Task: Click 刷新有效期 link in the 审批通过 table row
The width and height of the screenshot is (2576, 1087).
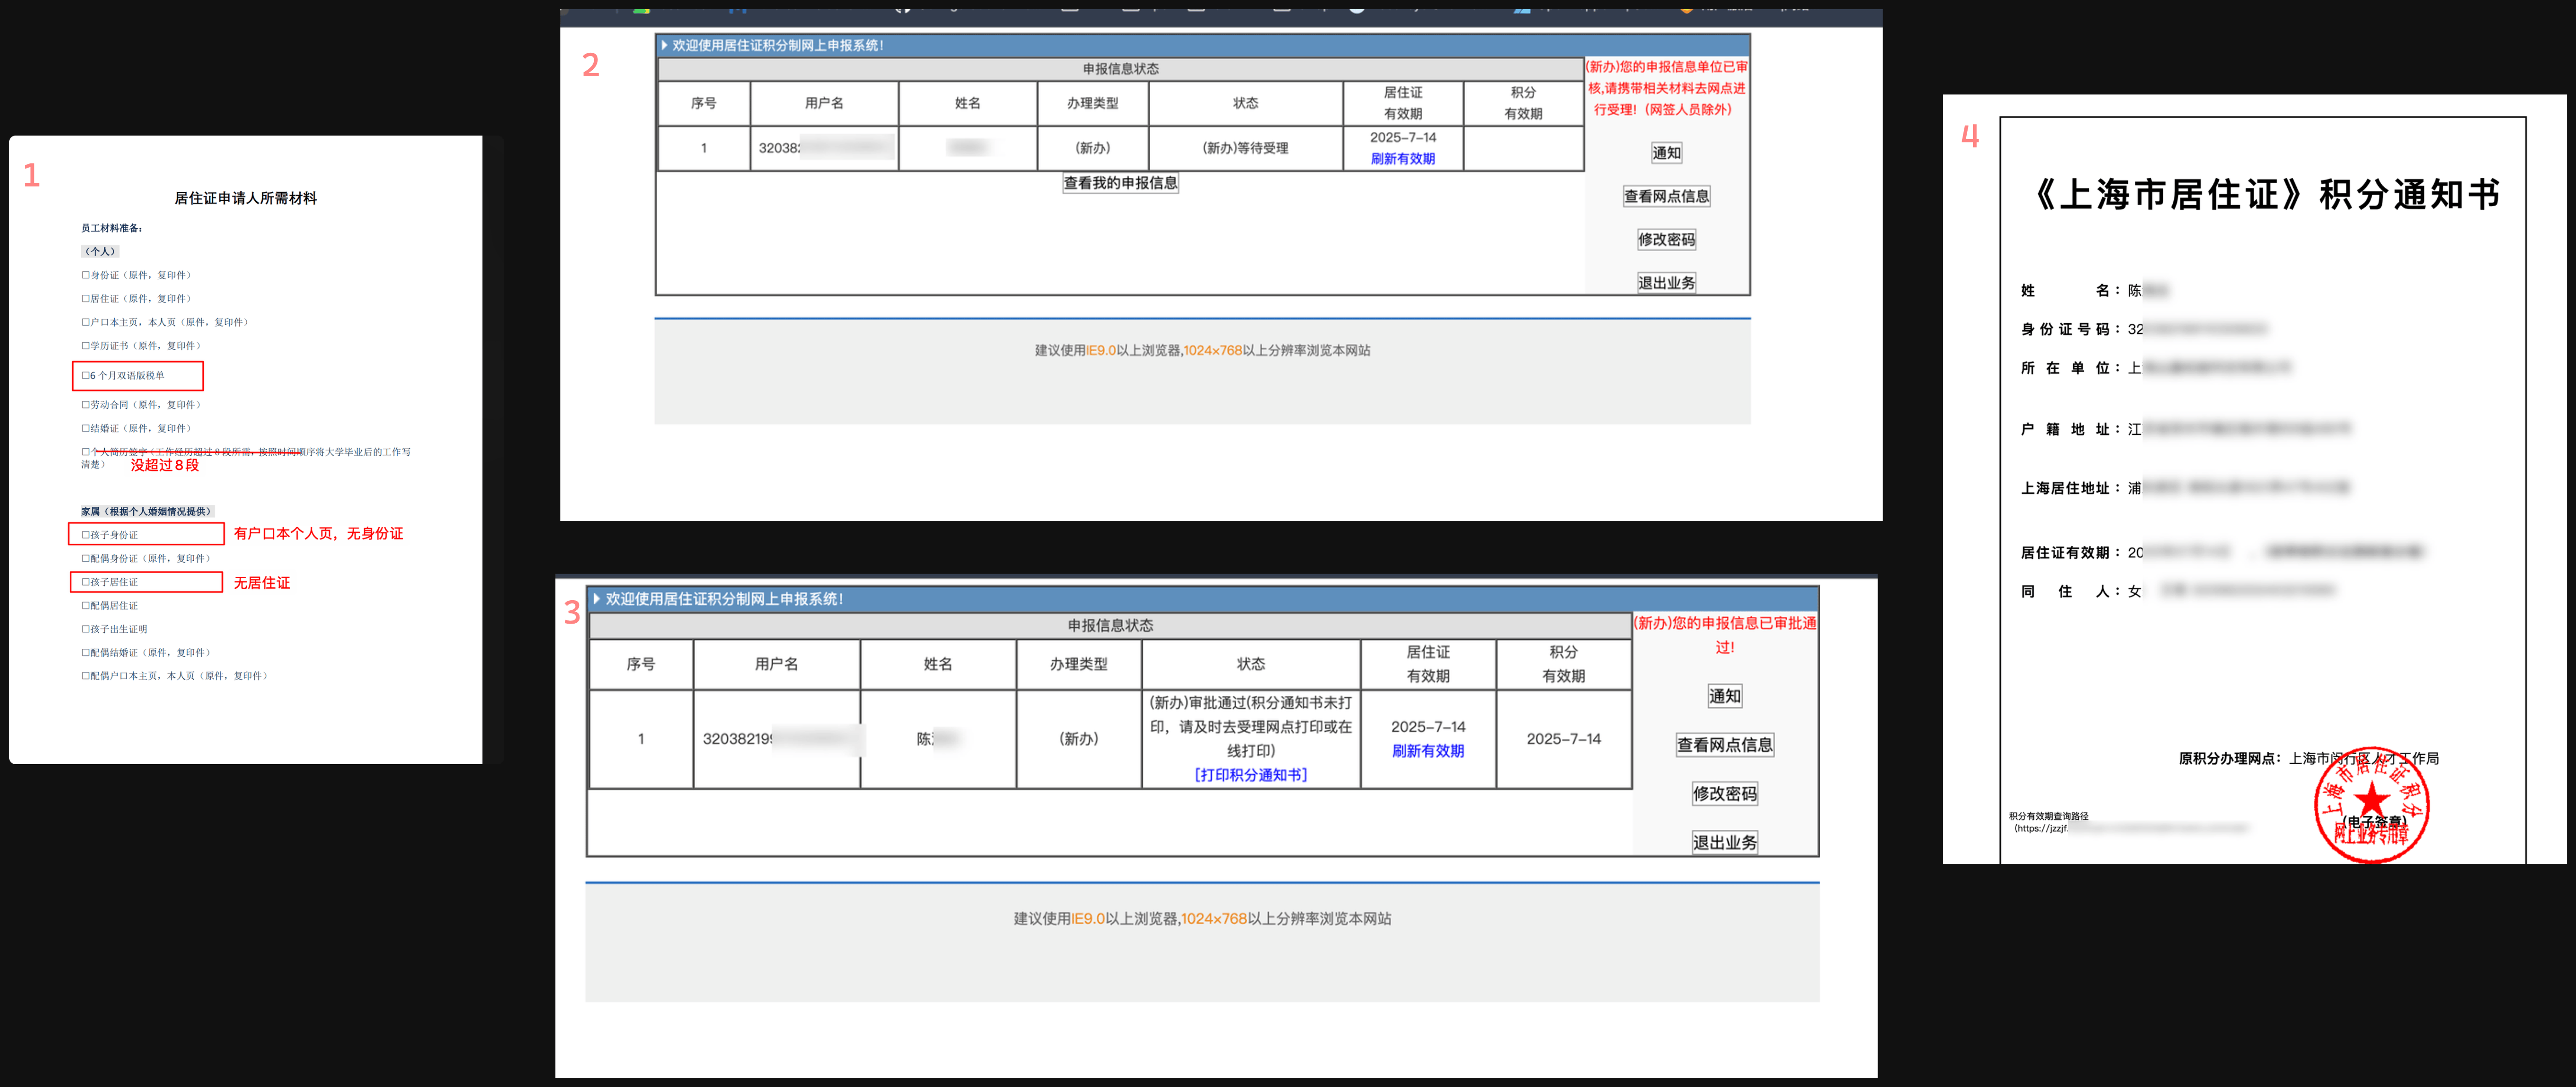Action: (1427, 751)
